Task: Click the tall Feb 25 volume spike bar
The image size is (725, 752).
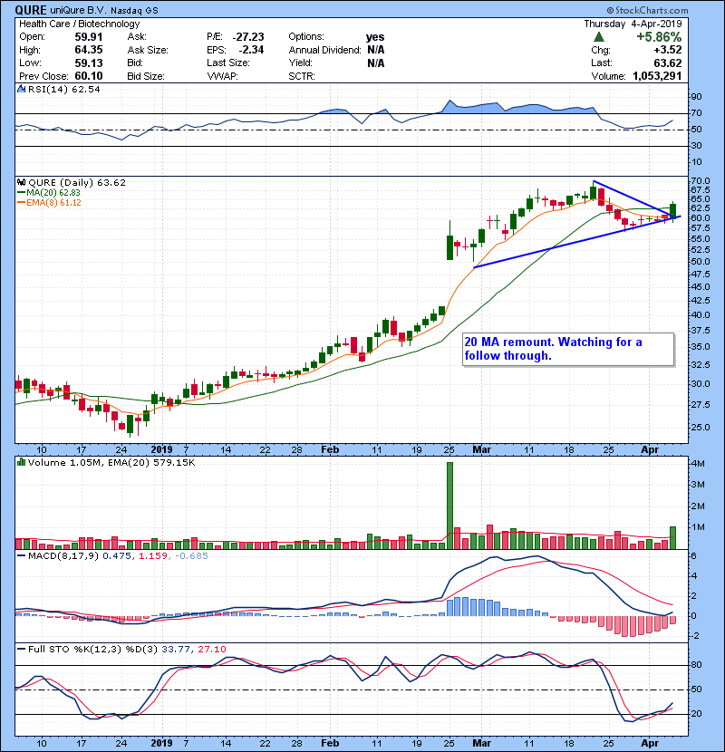Action: (449, 506)
